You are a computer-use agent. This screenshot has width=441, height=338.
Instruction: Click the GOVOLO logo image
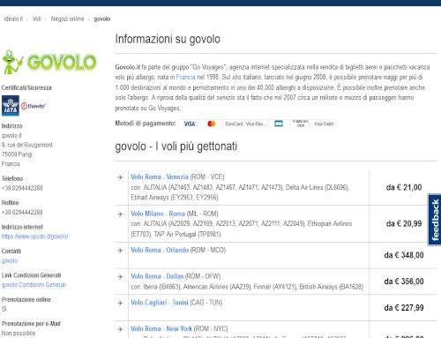click(49, 62)
